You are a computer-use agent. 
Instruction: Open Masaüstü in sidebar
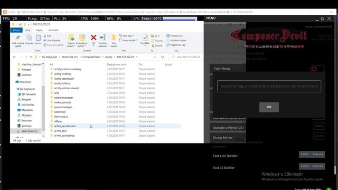tap(25, 110)
